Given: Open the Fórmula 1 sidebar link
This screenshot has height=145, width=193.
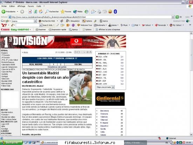Looking at the screenshot, I should point(5,115).
